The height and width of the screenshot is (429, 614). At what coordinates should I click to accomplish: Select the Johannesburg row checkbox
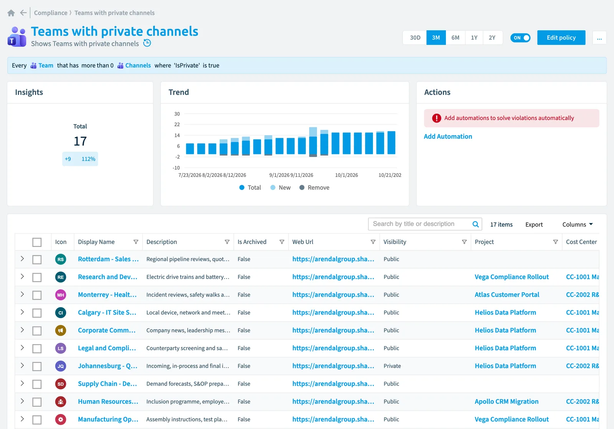coord(37,366)
